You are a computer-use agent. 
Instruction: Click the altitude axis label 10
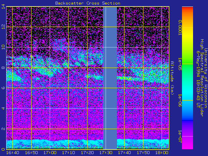(x=3, y=47)
